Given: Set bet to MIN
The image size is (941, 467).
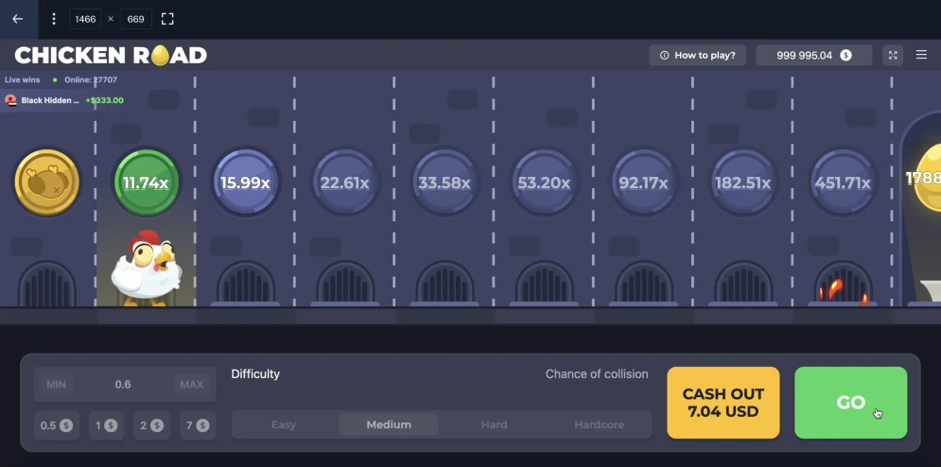Looking at the screenshot, I should [57, 384].
